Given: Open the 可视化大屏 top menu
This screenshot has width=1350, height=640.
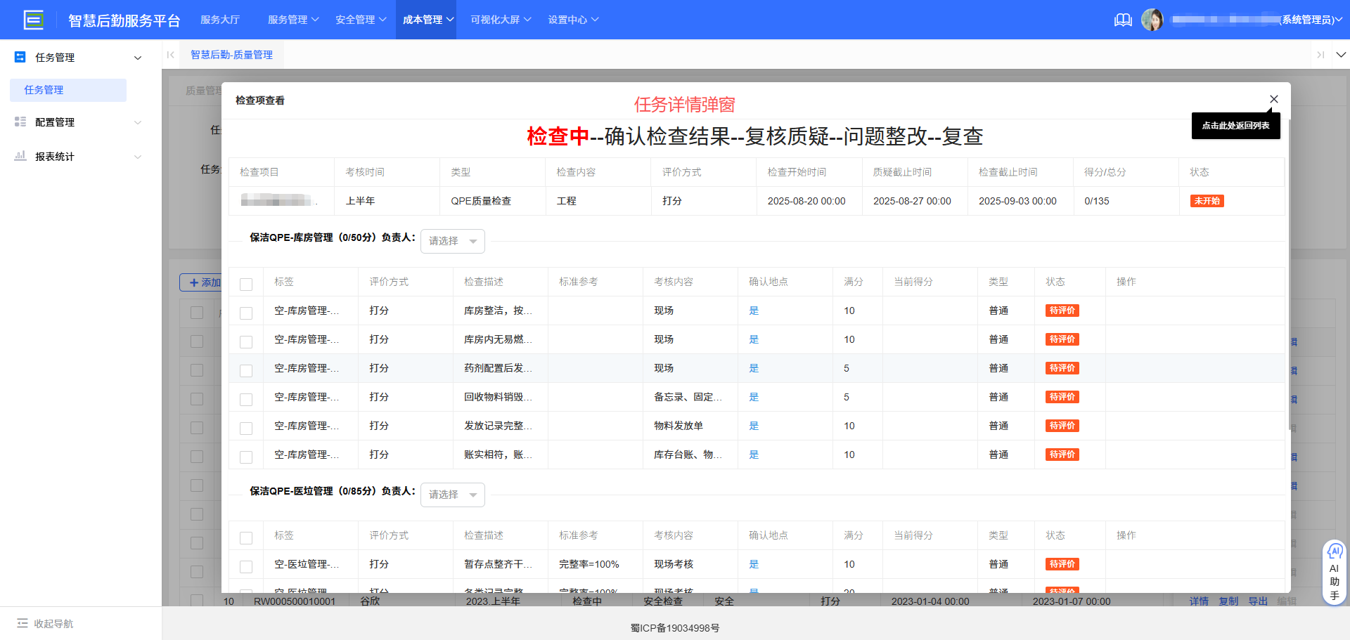Looking at the screenshot, I should pos(500,20).
